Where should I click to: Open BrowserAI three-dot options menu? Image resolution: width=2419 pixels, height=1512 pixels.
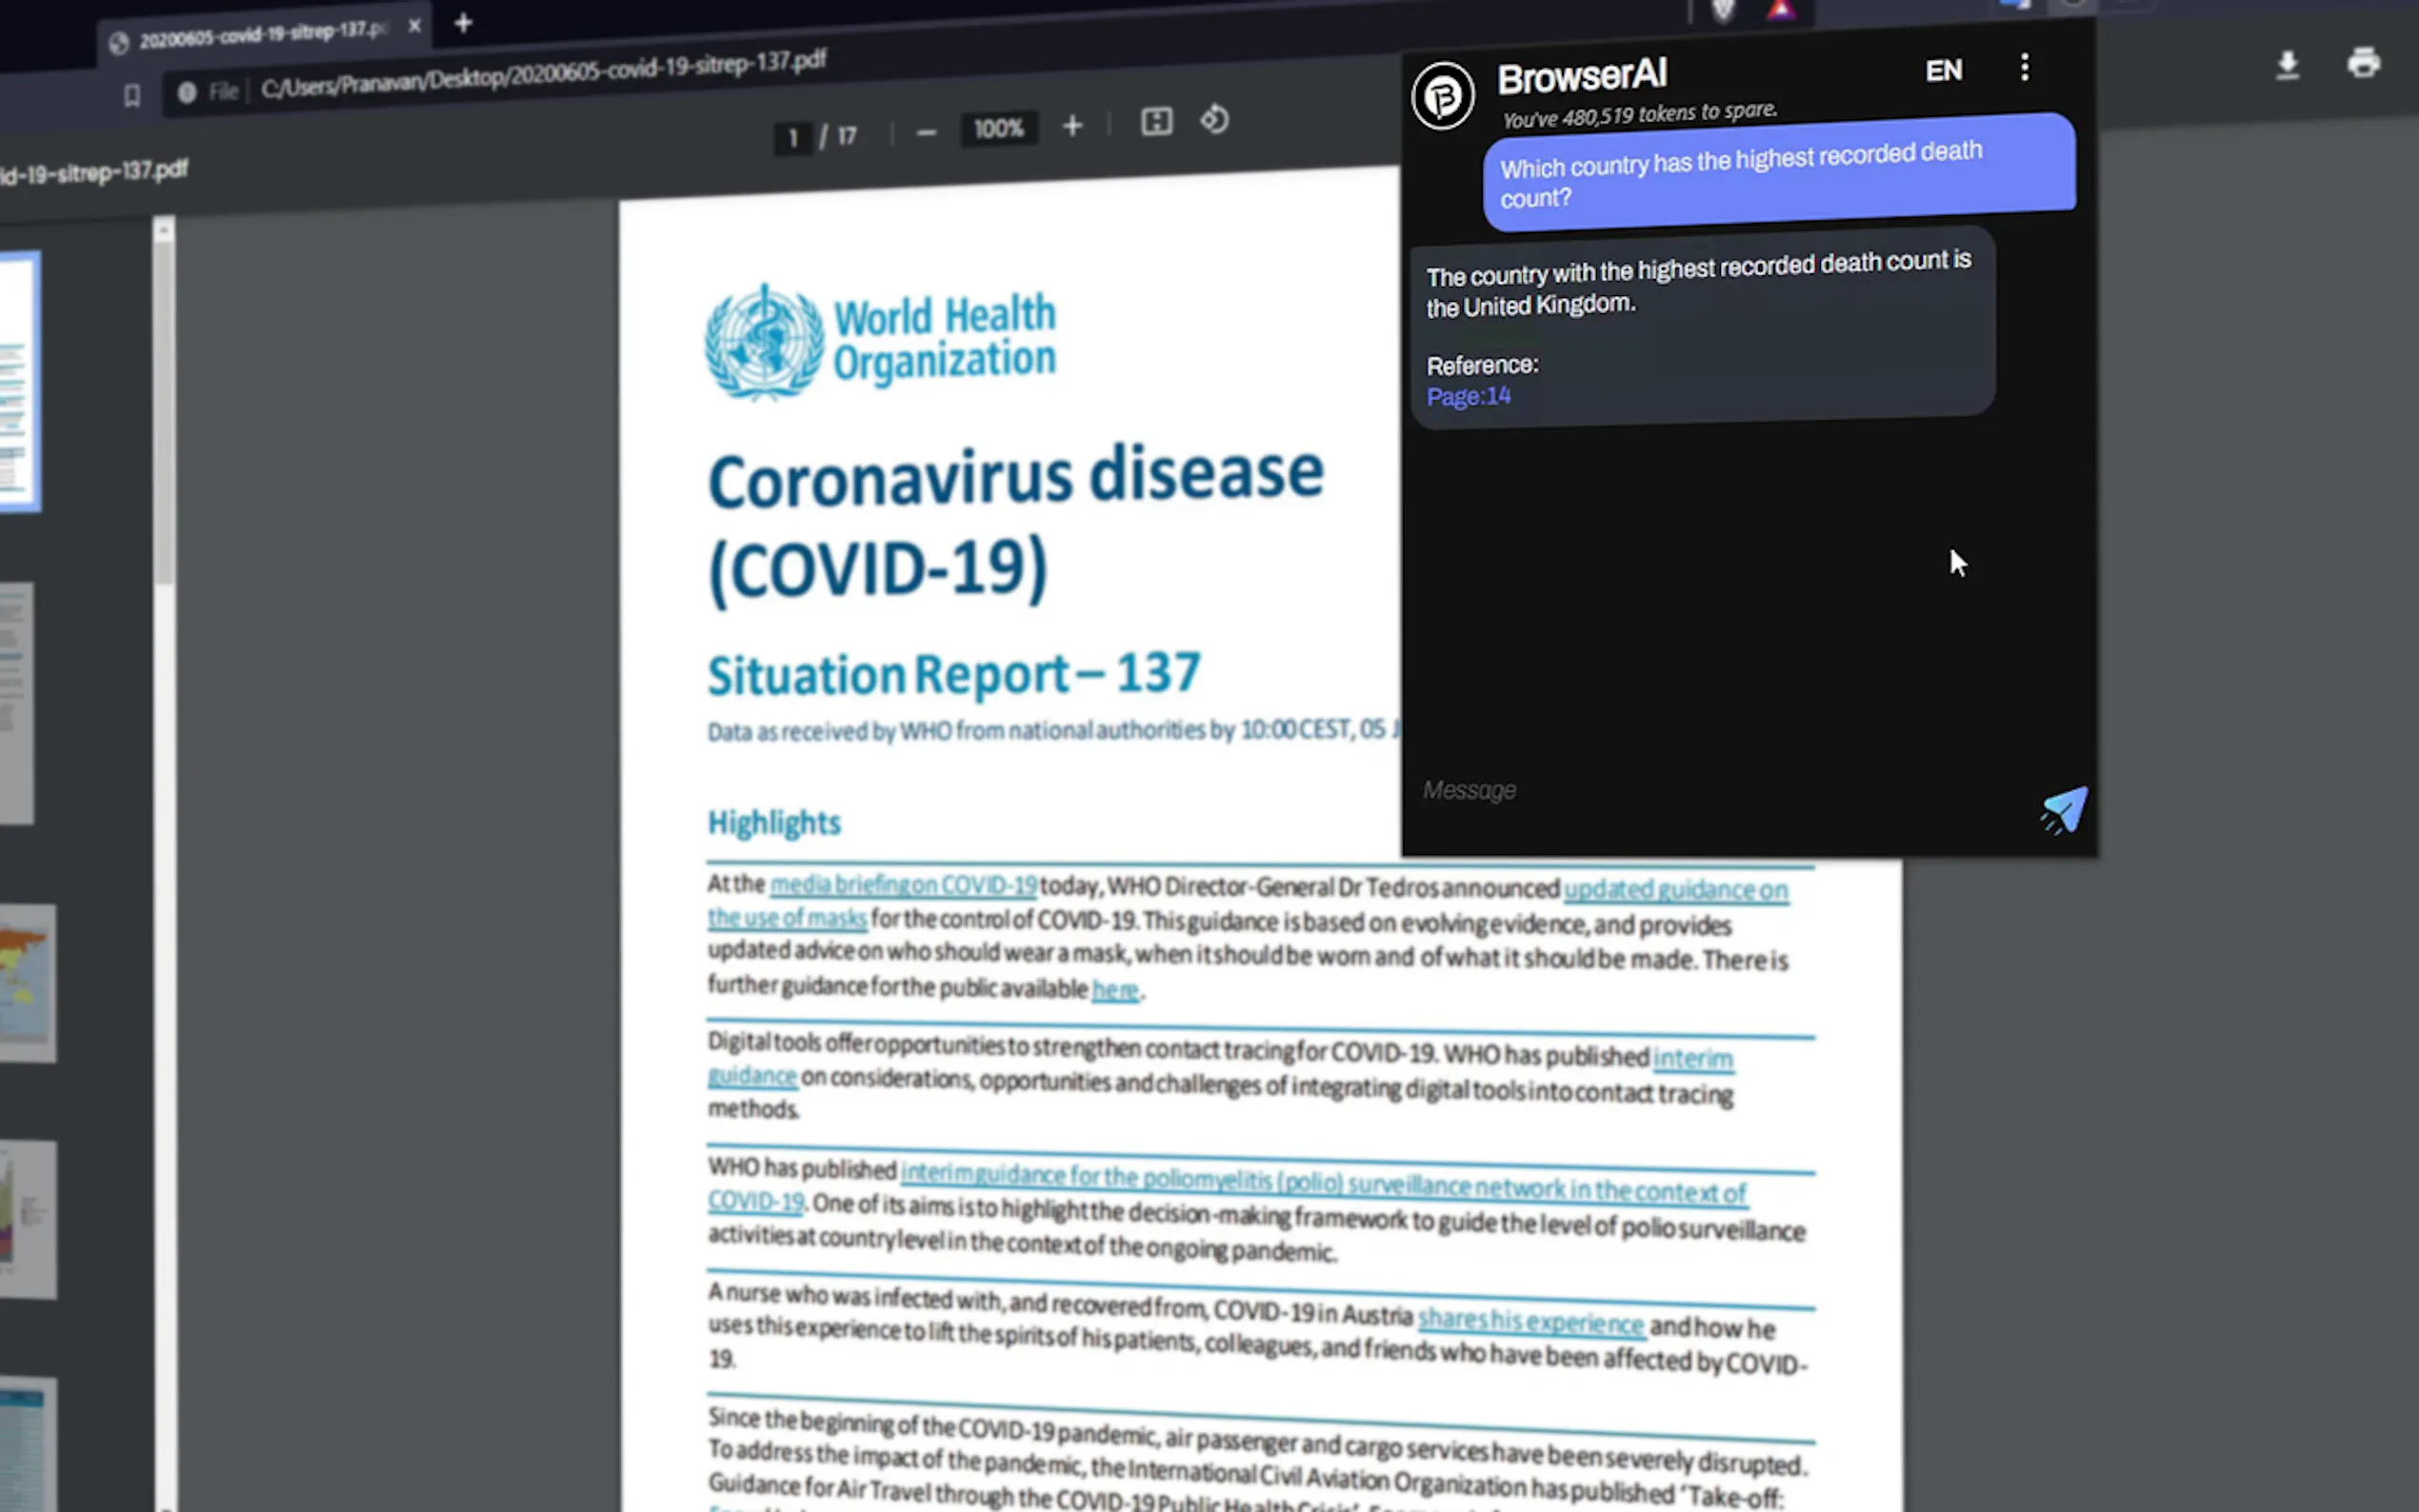click(x=2024, y=68)
